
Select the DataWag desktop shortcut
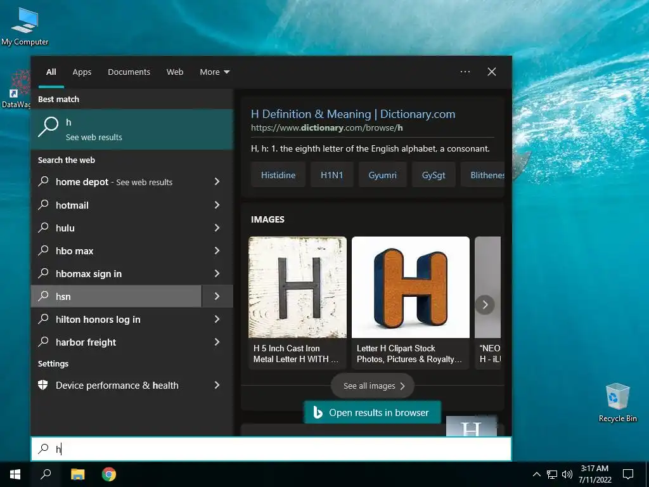[16, 89]
